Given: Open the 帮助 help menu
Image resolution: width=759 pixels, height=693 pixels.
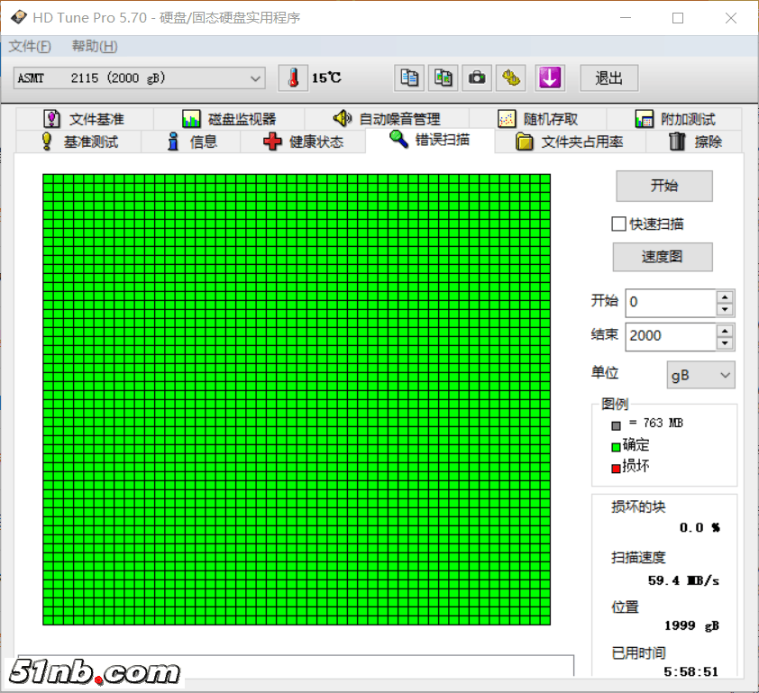Looking at the screenshot, I should click(95, 46).
